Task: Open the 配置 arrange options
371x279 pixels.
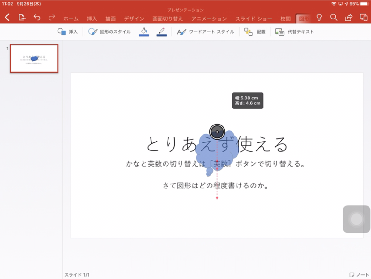Action: click(255, 32)
